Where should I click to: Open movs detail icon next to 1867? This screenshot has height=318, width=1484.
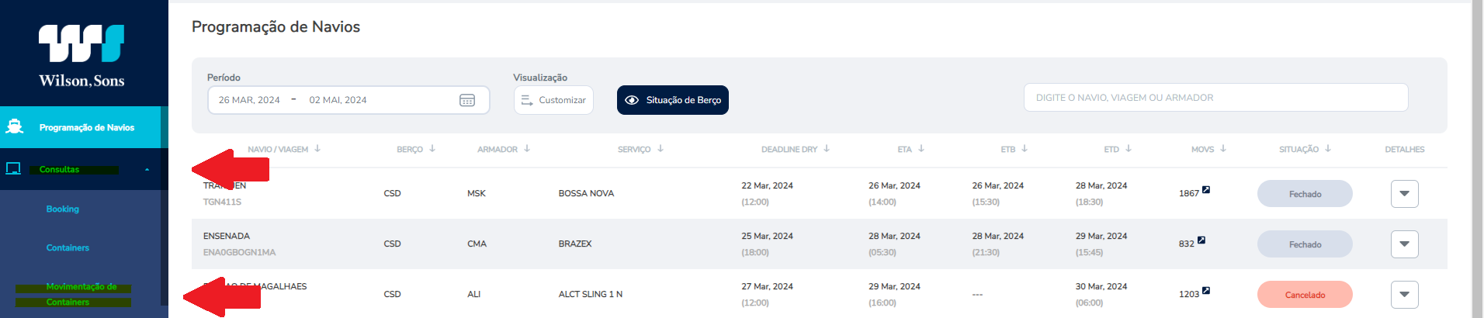click(x=1206, y=189)
